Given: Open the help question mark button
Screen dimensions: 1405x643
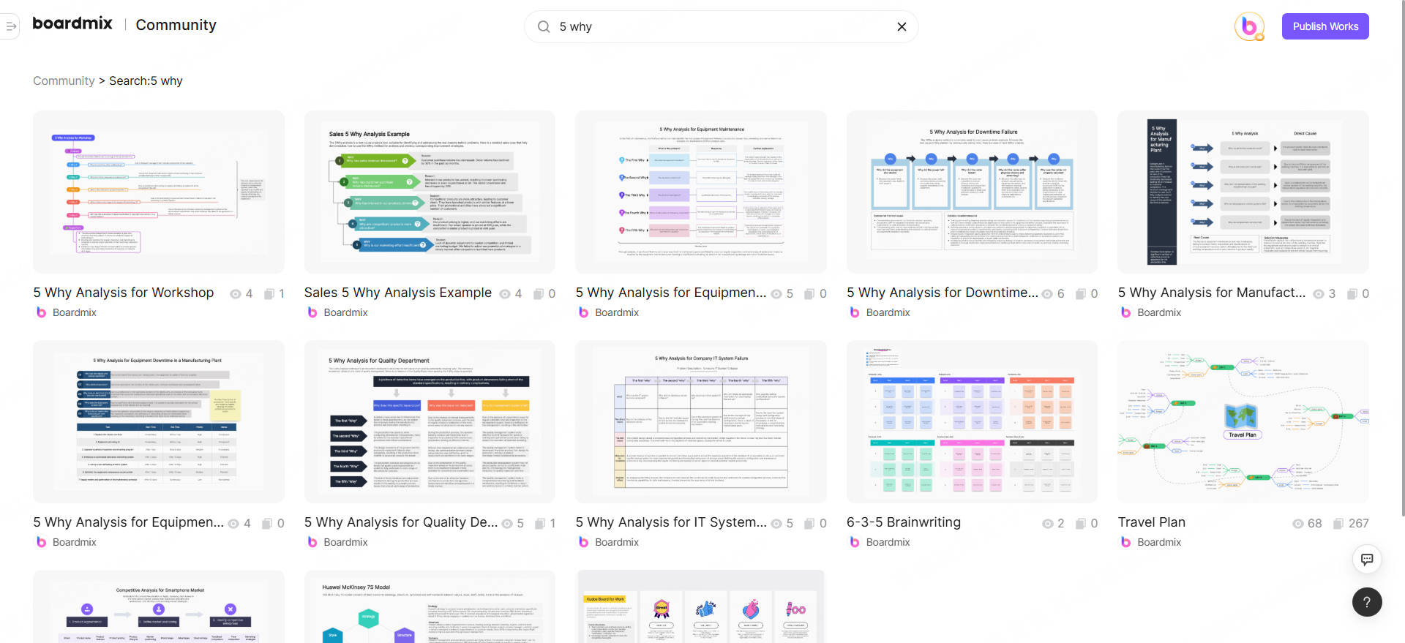Looking at the screenshot, I should 1366,602.
